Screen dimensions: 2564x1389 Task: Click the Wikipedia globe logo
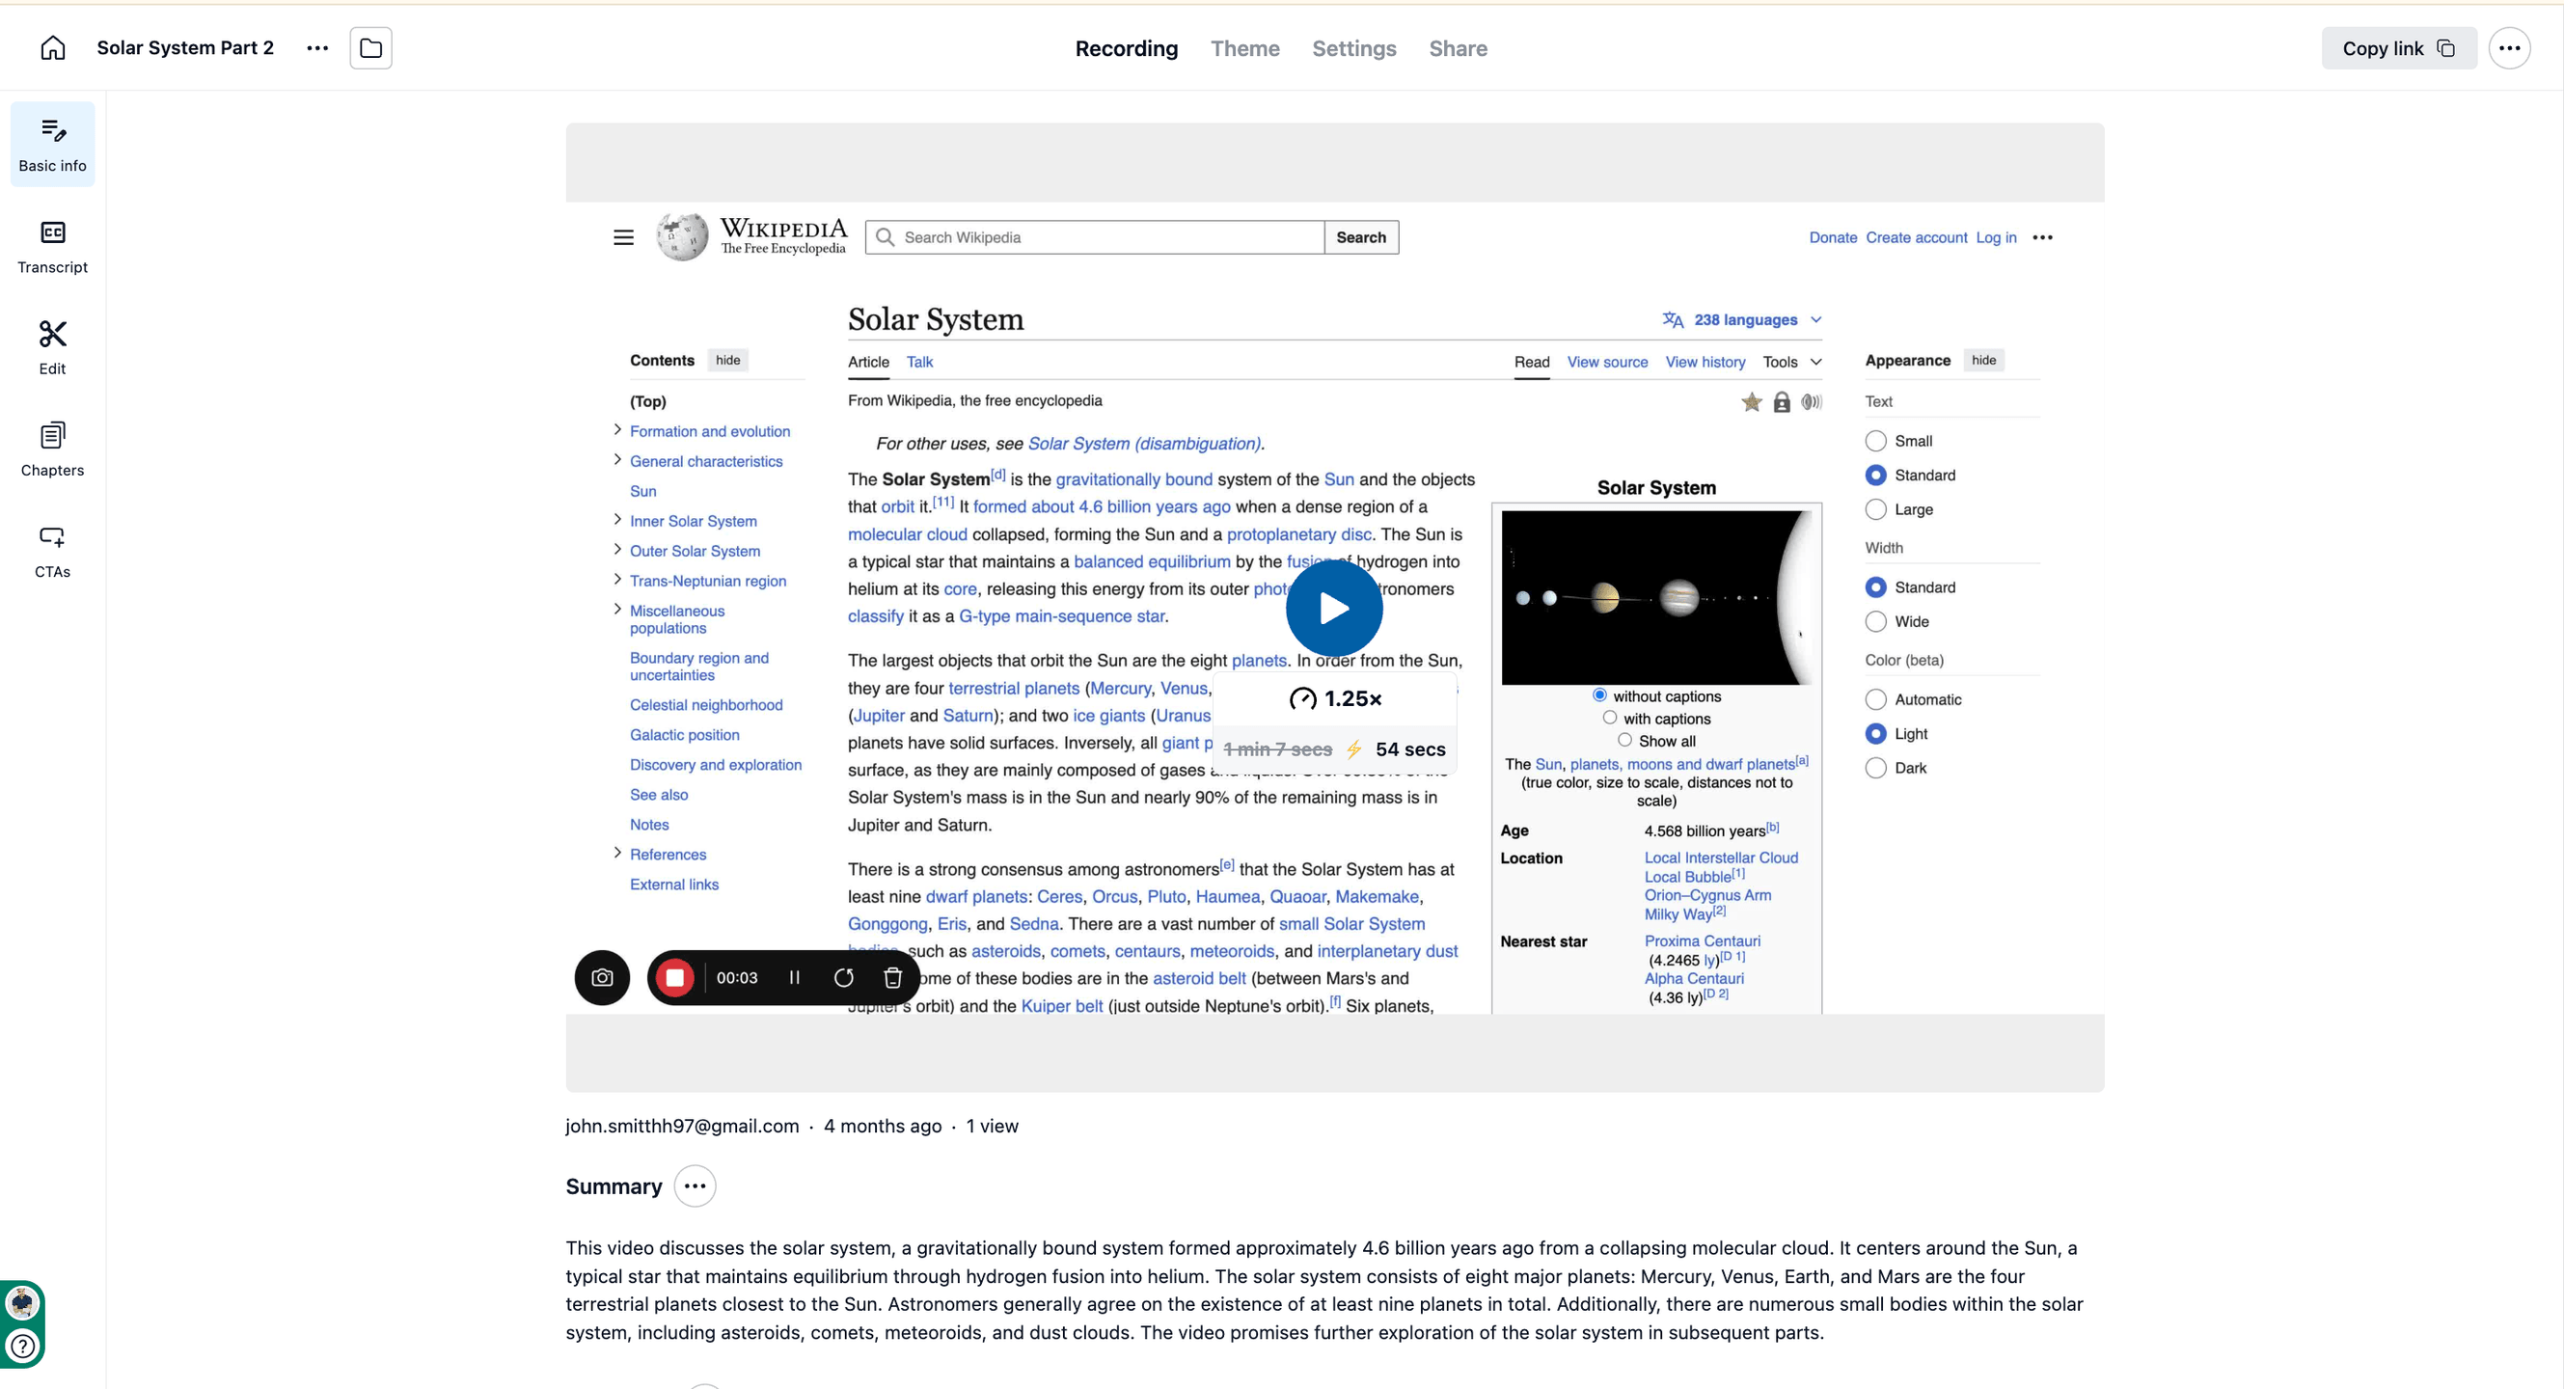pyautogui.click(x=683, y=237)
